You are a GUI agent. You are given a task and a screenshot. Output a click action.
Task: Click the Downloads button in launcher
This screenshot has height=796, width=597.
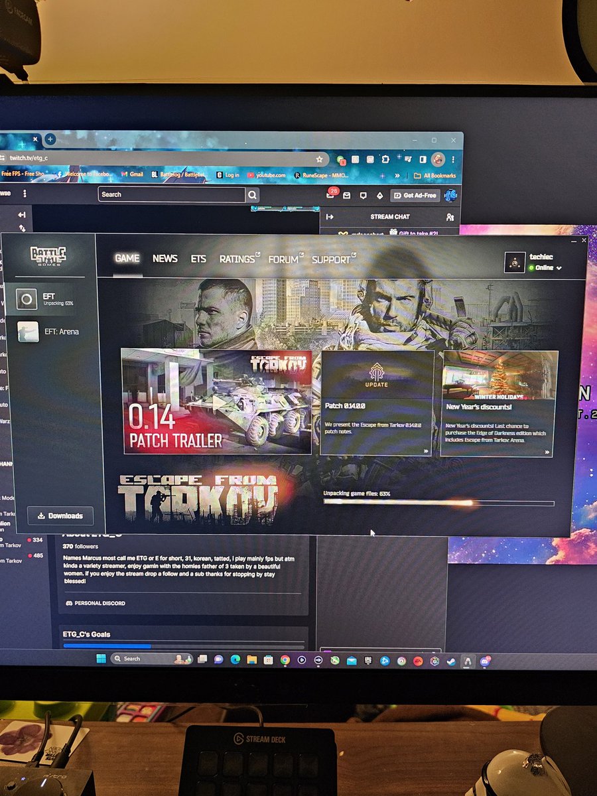coord(60,515)
